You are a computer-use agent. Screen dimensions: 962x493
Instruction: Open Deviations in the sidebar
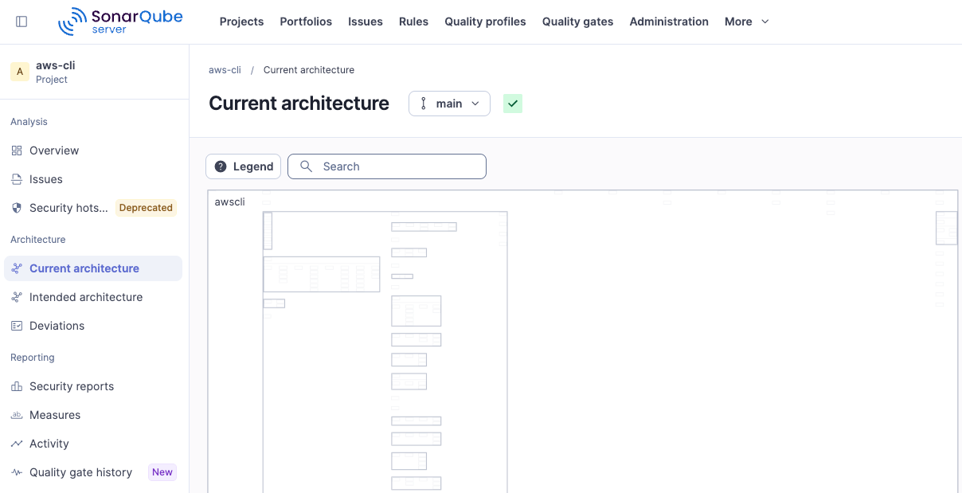(x=93, y=326)
